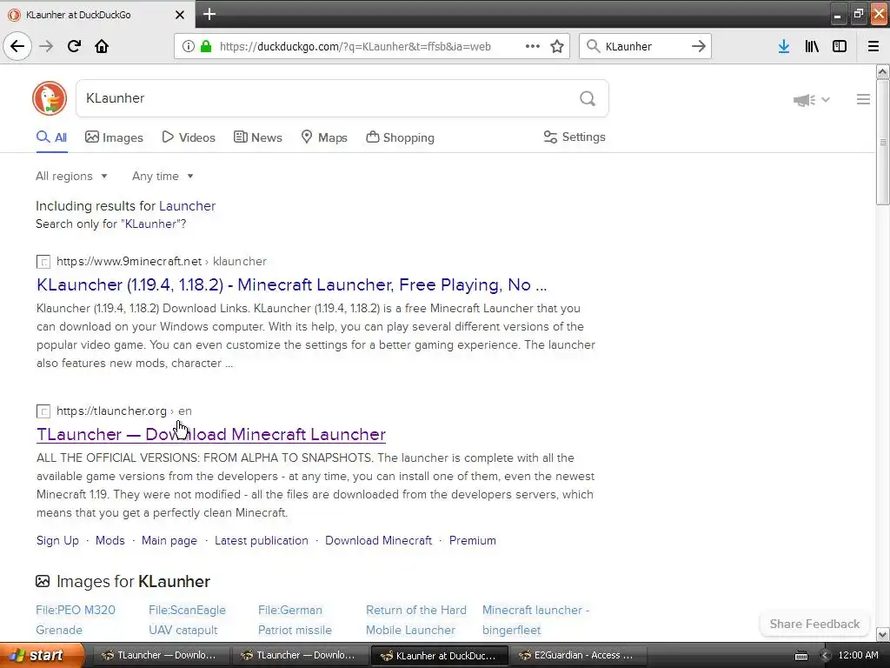The width and height of the screenshot is (890, 668).
Task: Click the magnifier in browser search box
Action: (x=593, y=46)
